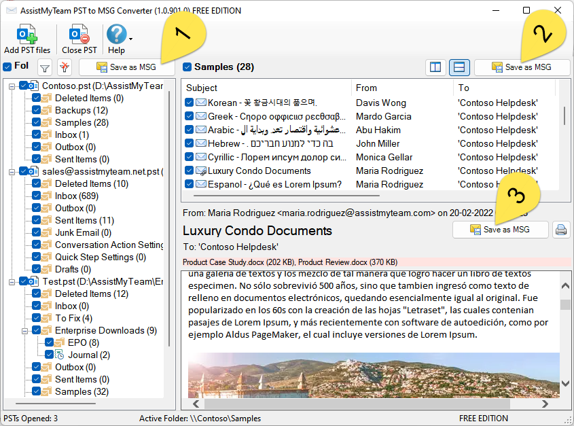The height and width of the screenshot is (426, 574).
Task: Click the Backups folder icon
Action: click(x=46, y=111)
